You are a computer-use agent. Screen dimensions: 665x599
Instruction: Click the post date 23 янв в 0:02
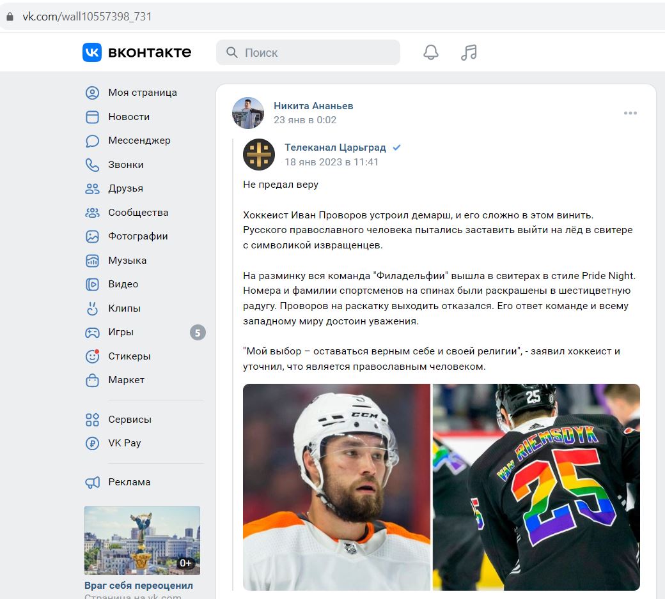[305, 120]
